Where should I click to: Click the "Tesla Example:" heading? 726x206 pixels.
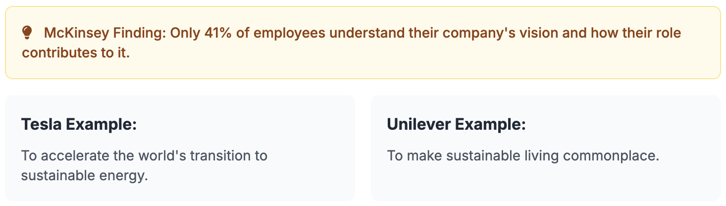click(79, 124)
